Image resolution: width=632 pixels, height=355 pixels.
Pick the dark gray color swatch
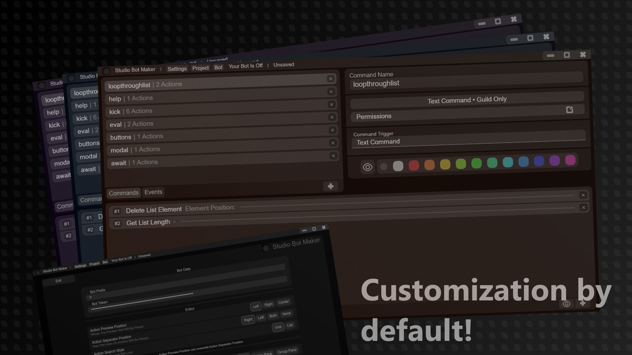(x=383, y=166)
